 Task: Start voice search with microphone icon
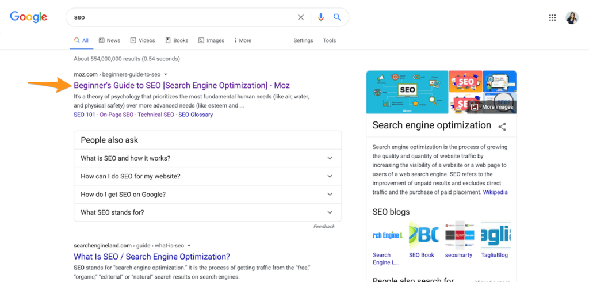click(321, 17)
